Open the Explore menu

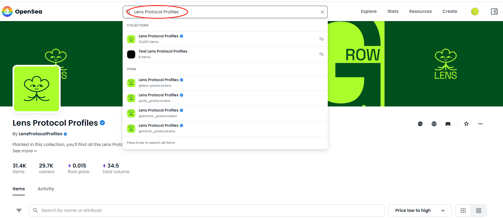pyautogui.click(x=369, y=11)
